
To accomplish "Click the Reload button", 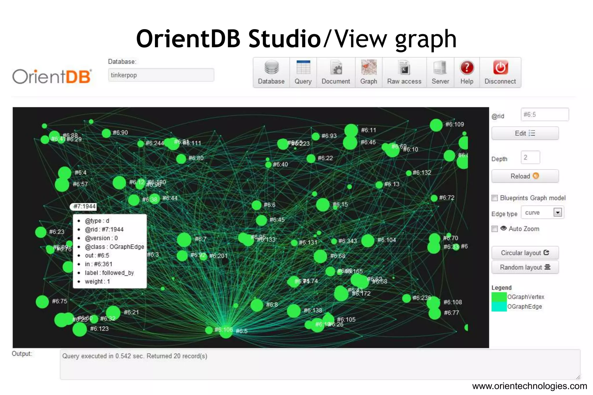I will [x=525, y=176].
